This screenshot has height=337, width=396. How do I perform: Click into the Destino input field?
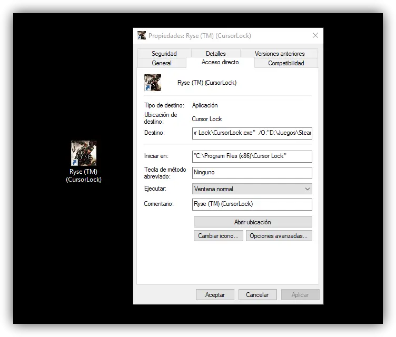point(252,133)
